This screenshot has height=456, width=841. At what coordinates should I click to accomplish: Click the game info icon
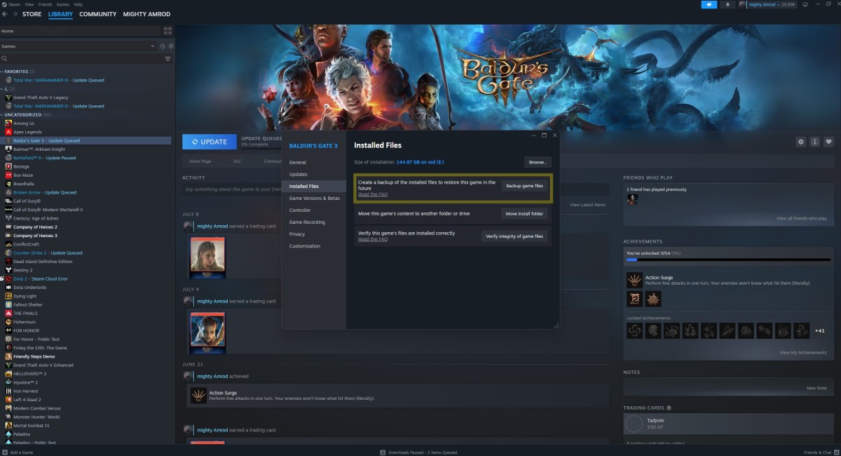point(815,142)
